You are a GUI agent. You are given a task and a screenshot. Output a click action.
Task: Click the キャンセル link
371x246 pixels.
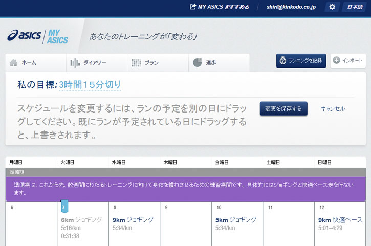pos(333,109)
